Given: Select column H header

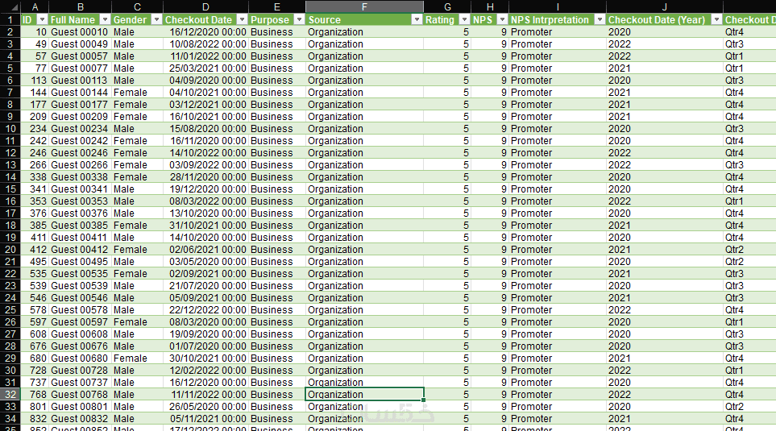Looking at the screenshot, I should point(490,7).
